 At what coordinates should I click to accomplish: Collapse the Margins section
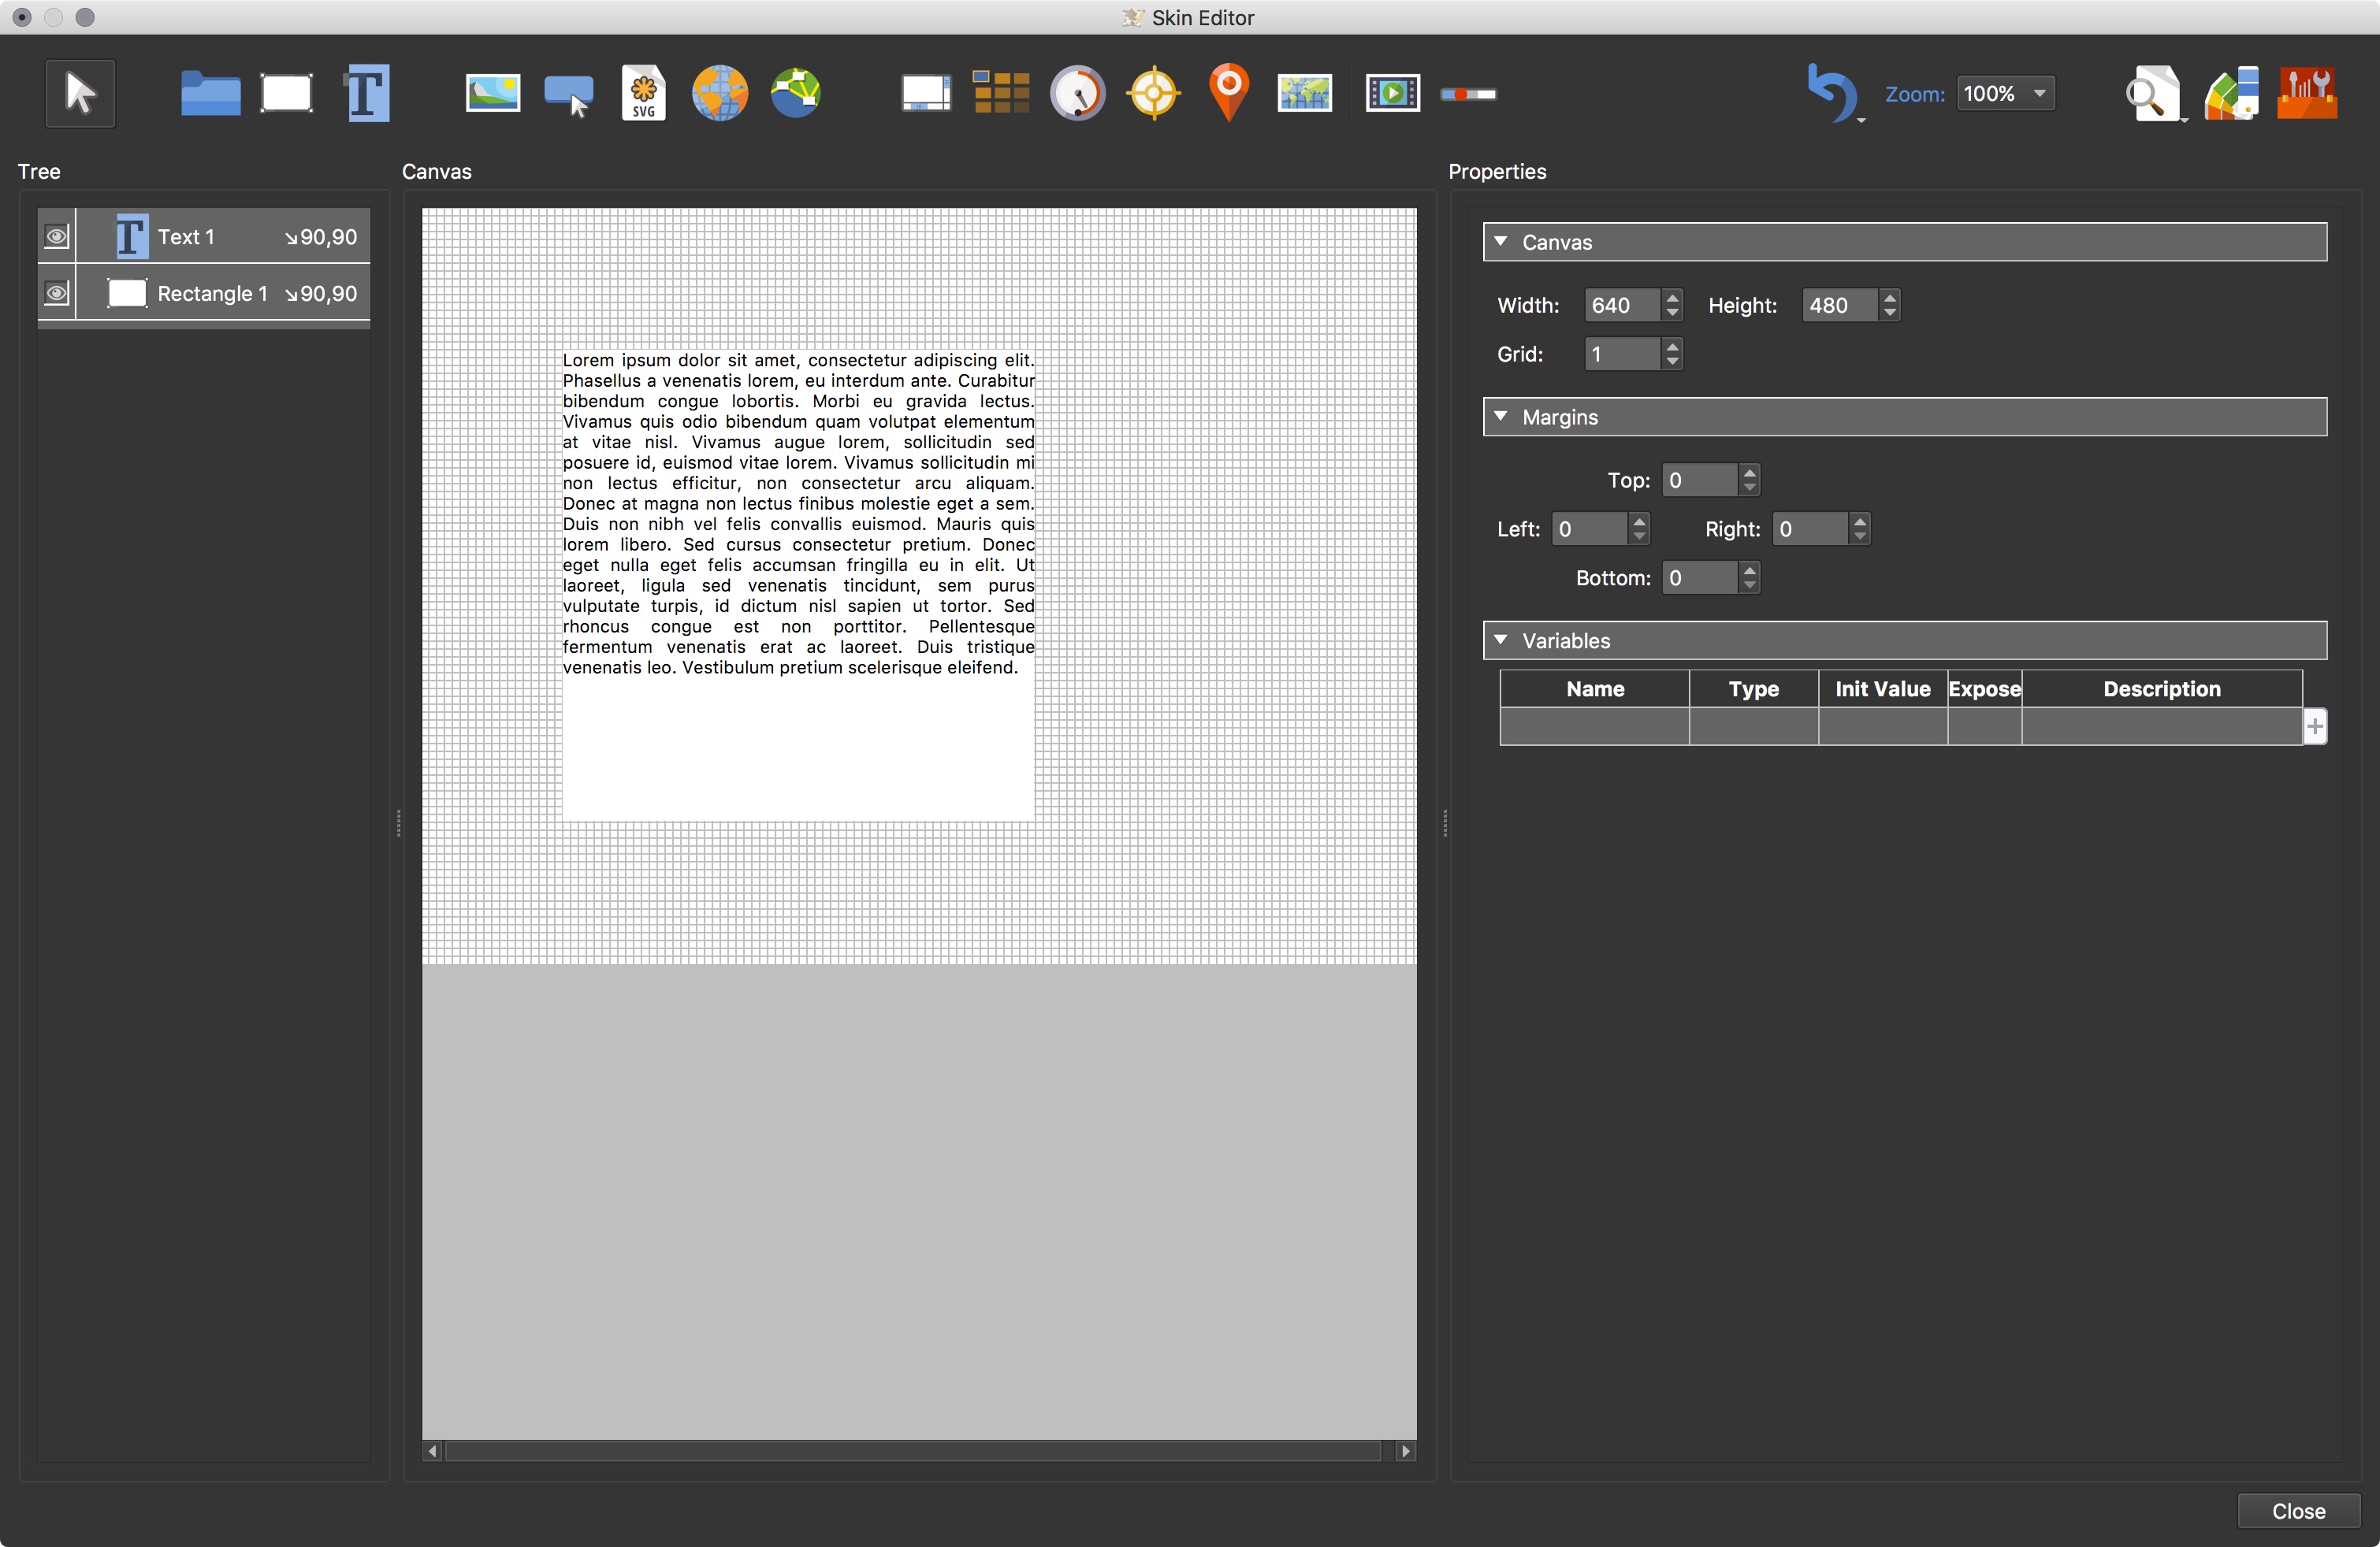coord(1501,417)
